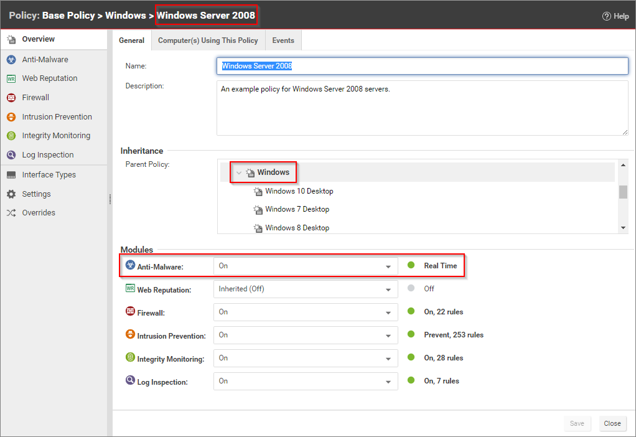Click the Parent Policy list scrollbar down arrow
The height and width of the screenshot is (437, 636).
[x=624, y=228]
